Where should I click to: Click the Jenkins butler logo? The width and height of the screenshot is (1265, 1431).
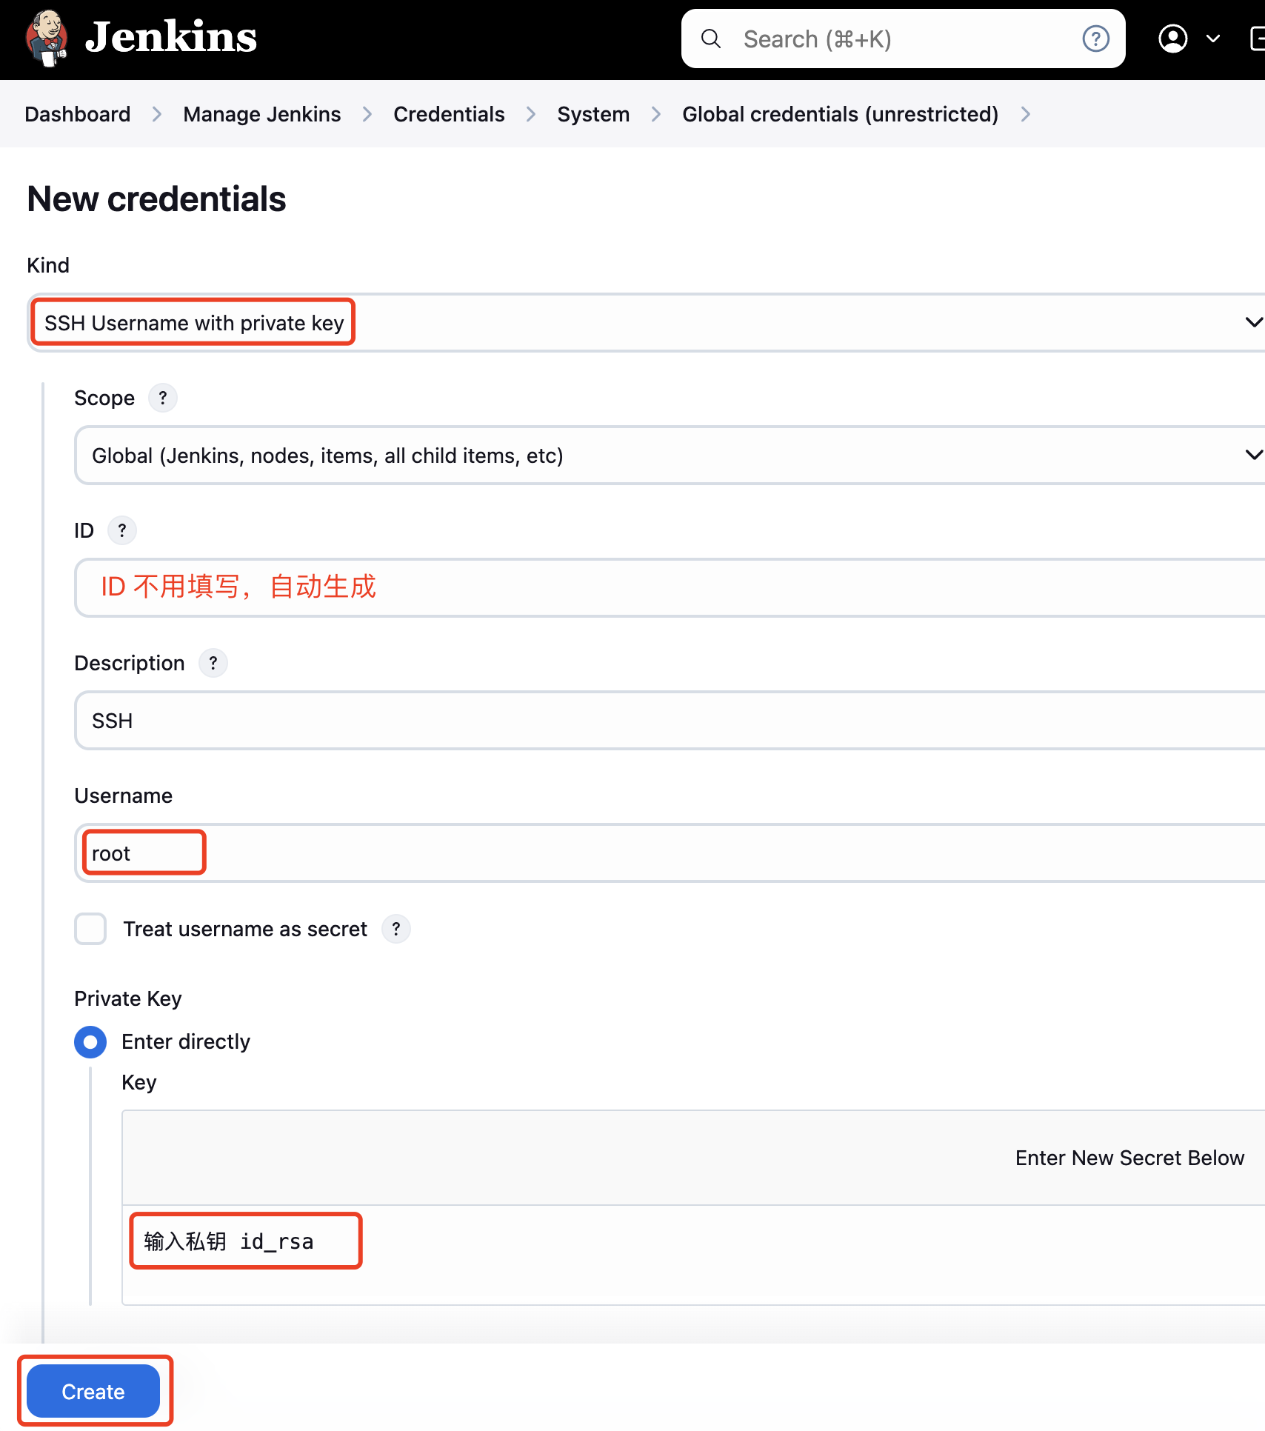coord(47,38)
